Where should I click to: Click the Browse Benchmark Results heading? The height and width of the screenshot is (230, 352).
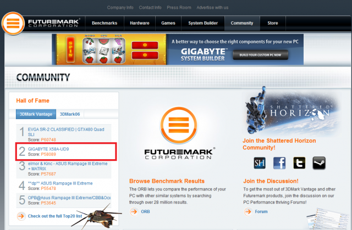(167, 181)
